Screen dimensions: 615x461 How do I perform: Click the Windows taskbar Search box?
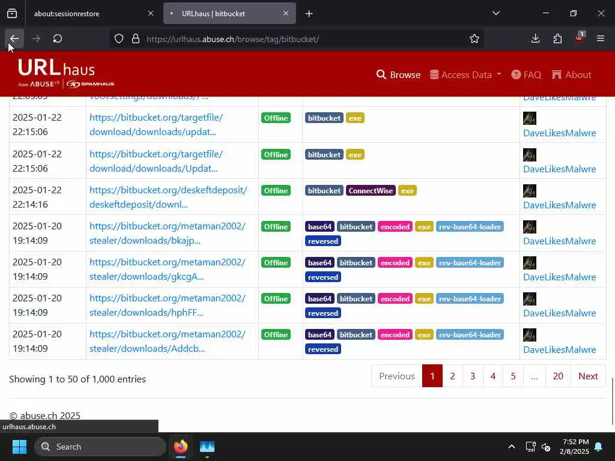[100, 447]
